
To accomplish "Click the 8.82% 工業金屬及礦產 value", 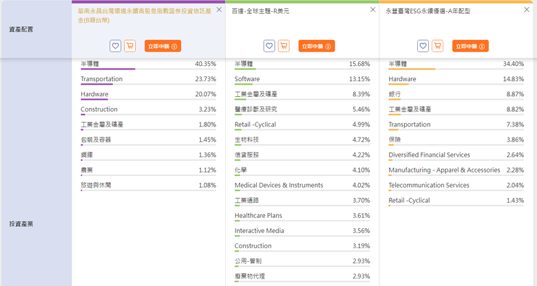I will pyautogui.click(x=515, y=109).
